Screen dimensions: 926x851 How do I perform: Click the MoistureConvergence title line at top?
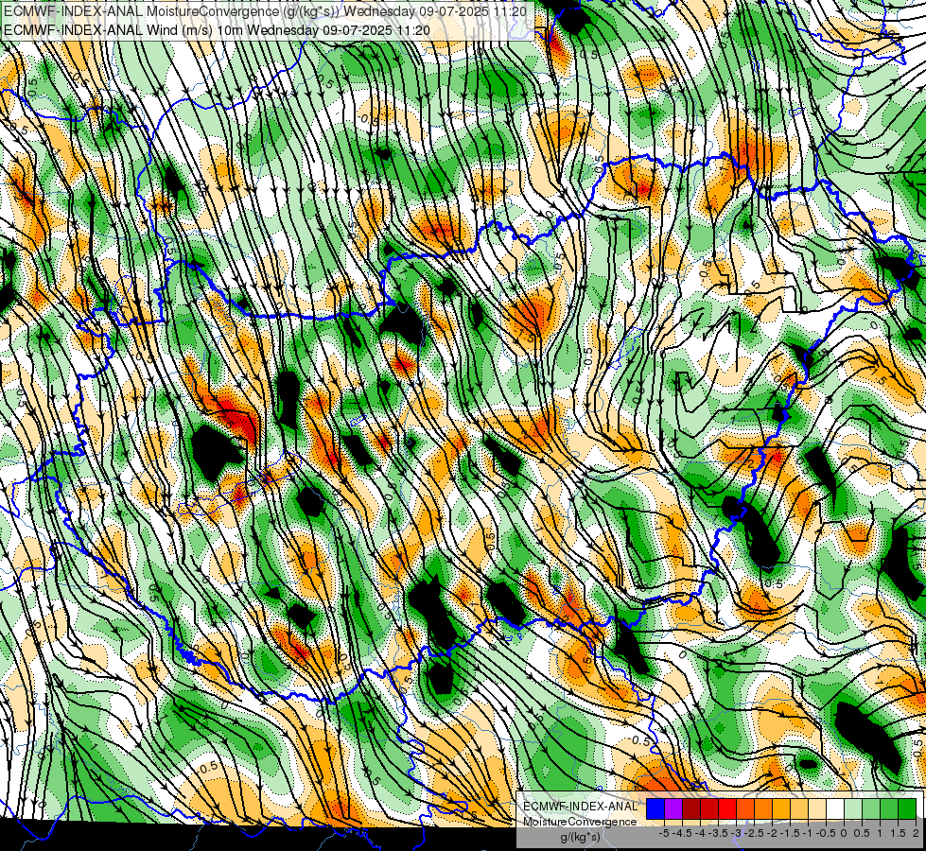click(x=265, y=11)
